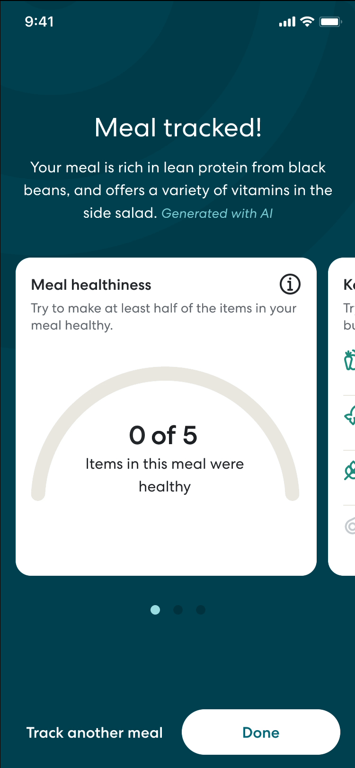Screen dimensions: 355x768
Task: Tap the Generated with AI label
Action: click(217, 214)
